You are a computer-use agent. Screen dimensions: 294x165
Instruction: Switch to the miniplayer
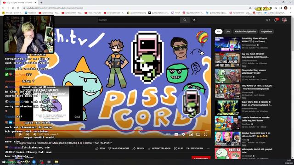click(x=191, y=134)
